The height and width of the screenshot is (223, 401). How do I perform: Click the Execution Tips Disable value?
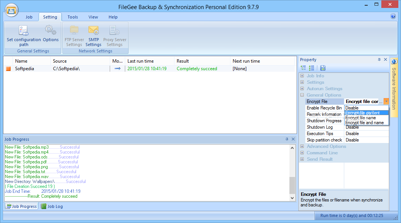[x=352, y=134]
